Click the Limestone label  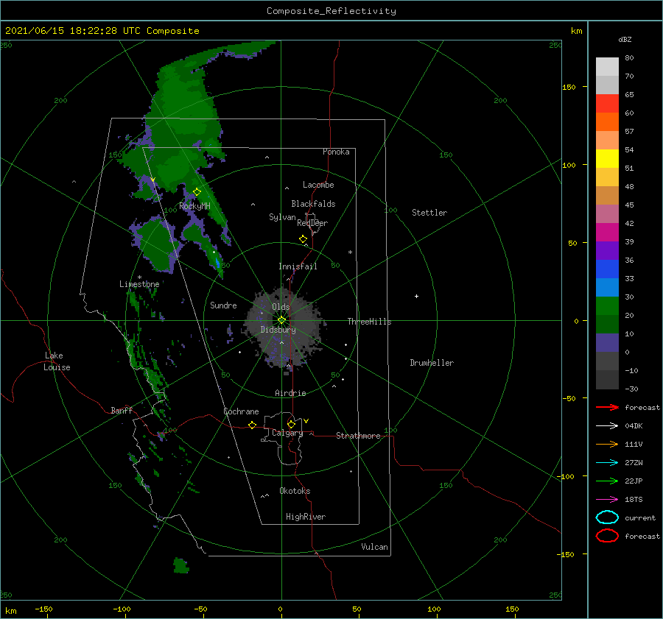click(x=139, y=284)
